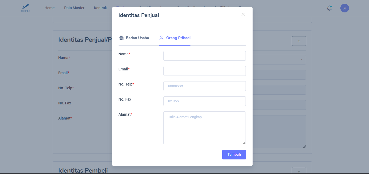Close the Identitas Penjual dialog
Image resolution: width=369 pixels, height=174 pixels.
[243, 15]
